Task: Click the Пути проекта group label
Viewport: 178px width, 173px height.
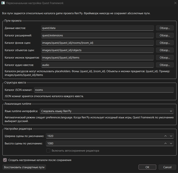Action: click(x=13, y=21)
